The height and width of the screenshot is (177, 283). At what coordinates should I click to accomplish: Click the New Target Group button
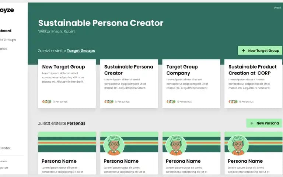(260, 51)
